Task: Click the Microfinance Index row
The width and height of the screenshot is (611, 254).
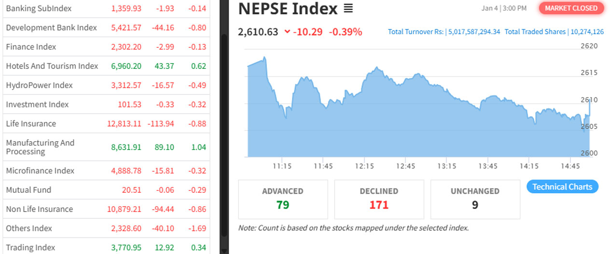Action: 40,171
